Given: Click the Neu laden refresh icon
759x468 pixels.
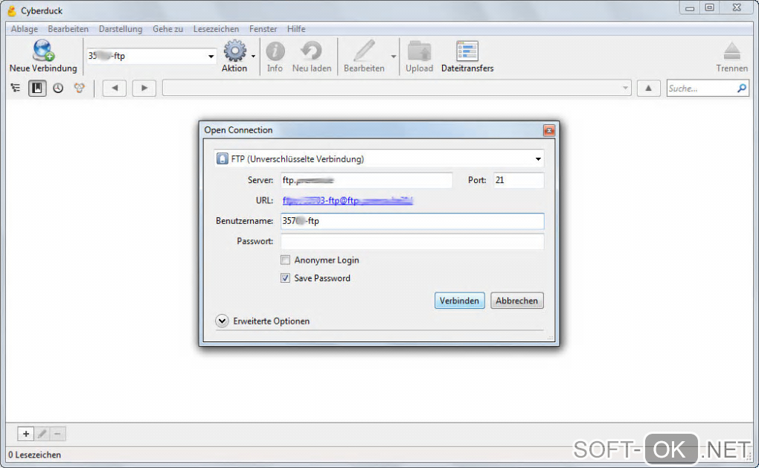Looking at the screenshot, I should [311, 51].
